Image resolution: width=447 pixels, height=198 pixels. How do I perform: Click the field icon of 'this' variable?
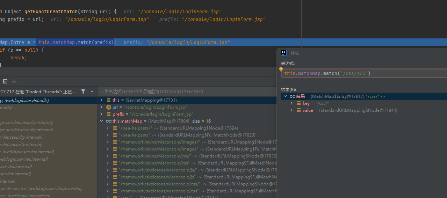tap(109, 100)
